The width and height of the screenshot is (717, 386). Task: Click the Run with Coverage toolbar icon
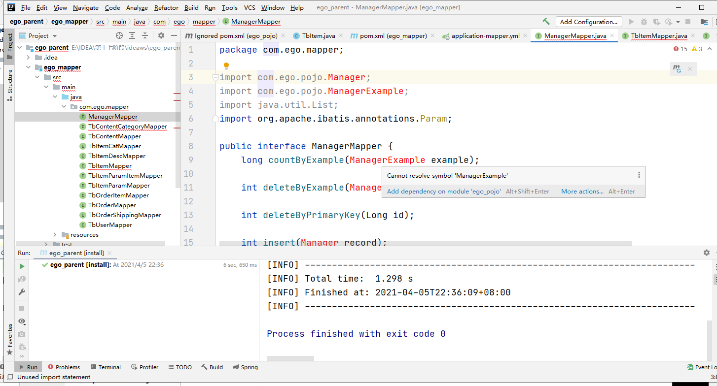pyautogui.click(x=656, y=22)
